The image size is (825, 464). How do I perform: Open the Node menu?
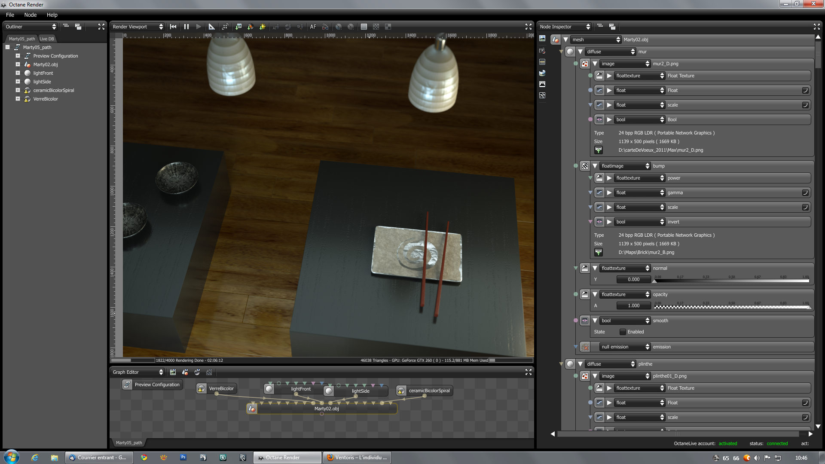coord(30,15)
